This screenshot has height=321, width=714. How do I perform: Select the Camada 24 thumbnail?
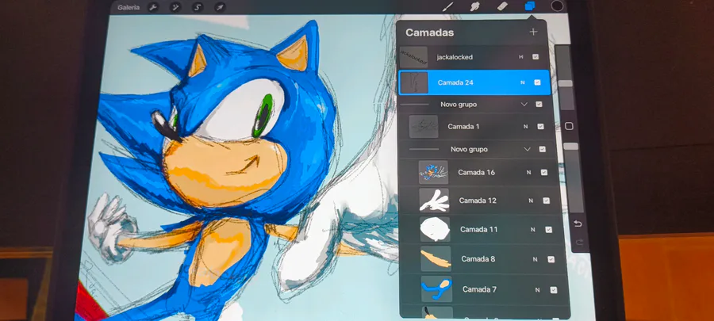[414, 82]
